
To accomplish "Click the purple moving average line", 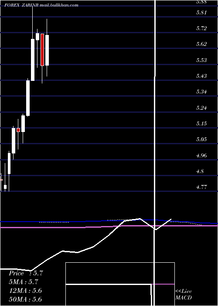I will coord(109,226).
